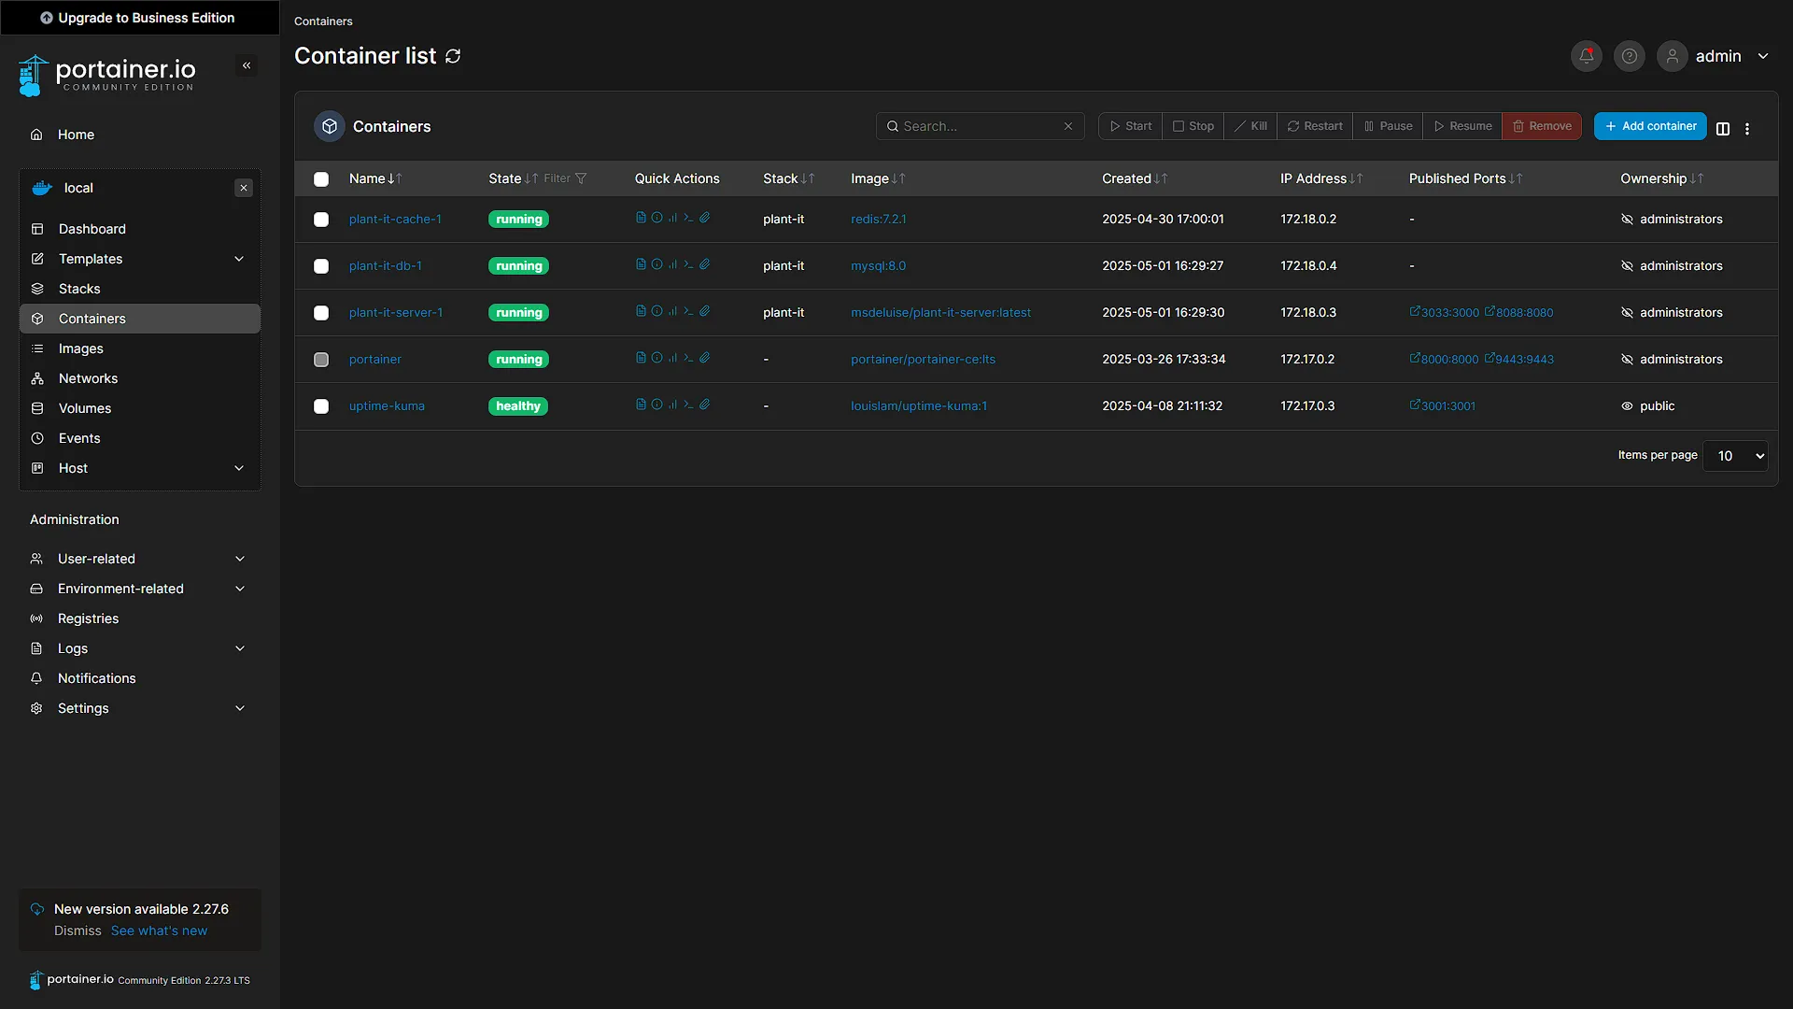Open logs quick action for plant-it-cache-1

pos(641,218)
